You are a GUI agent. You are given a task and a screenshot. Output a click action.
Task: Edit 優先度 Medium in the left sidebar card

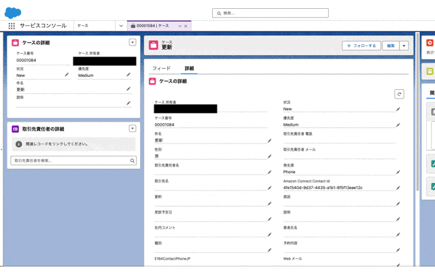[128, 75]
